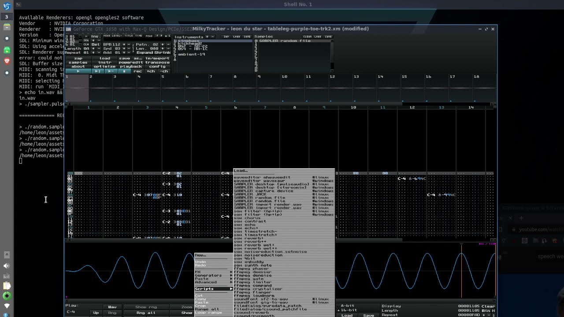Click the Instruments plus icon to add instrument
Screen dimensions: 564x317
point(207,37)
